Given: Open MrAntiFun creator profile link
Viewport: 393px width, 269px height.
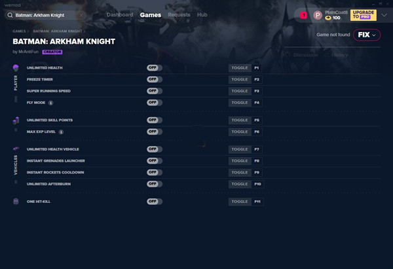Looking at the screenshot, I should [29, 52].
